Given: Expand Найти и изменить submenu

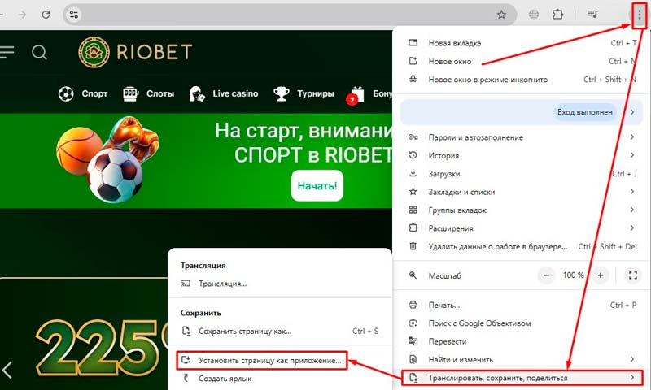Looking at the screenshot, I should 522,360.
